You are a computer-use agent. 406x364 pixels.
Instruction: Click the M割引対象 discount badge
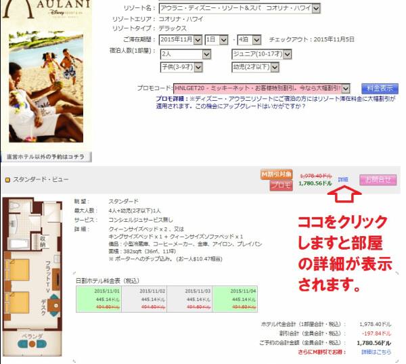(x=276, y=175)
